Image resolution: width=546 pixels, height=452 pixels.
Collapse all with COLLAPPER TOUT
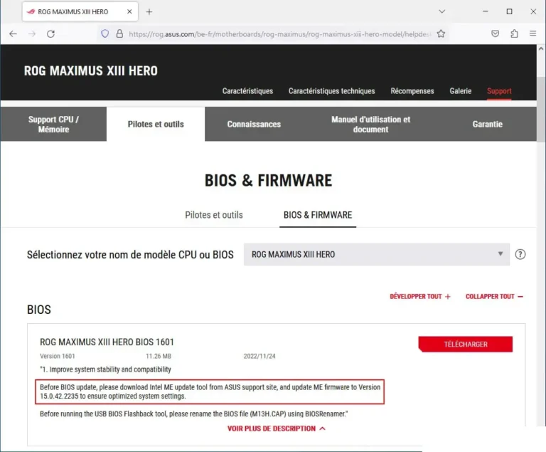[495, 296]
